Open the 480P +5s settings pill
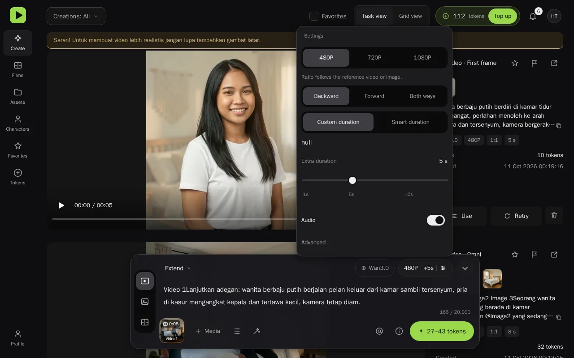574x358 pixels. pos(425,268)
